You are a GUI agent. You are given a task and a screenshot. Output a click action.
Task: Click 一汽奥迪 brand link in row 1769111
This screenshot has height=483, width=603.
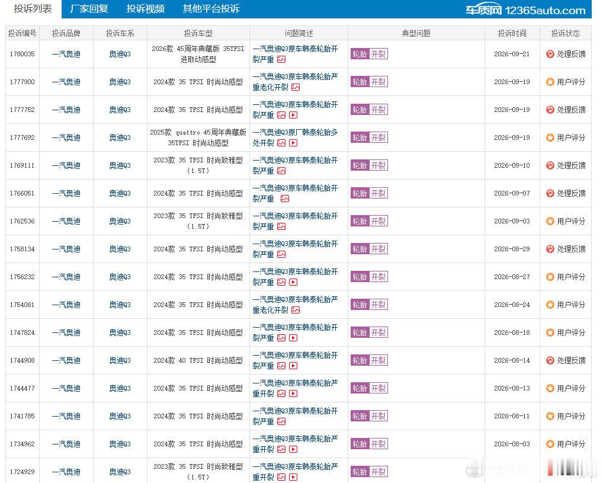(66, 165)
